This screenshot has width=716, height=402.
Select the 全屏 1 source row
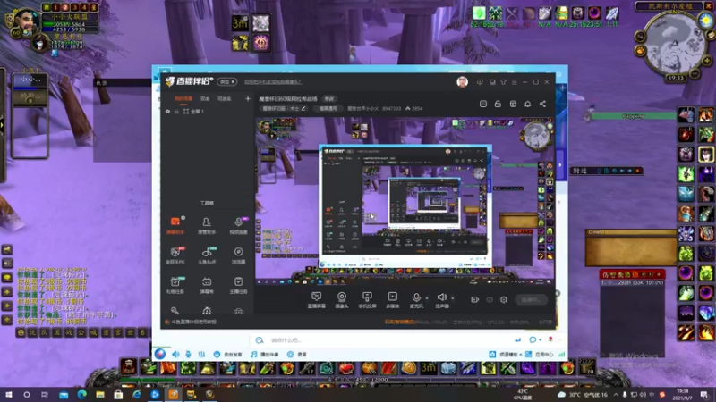tap(207, 111)
